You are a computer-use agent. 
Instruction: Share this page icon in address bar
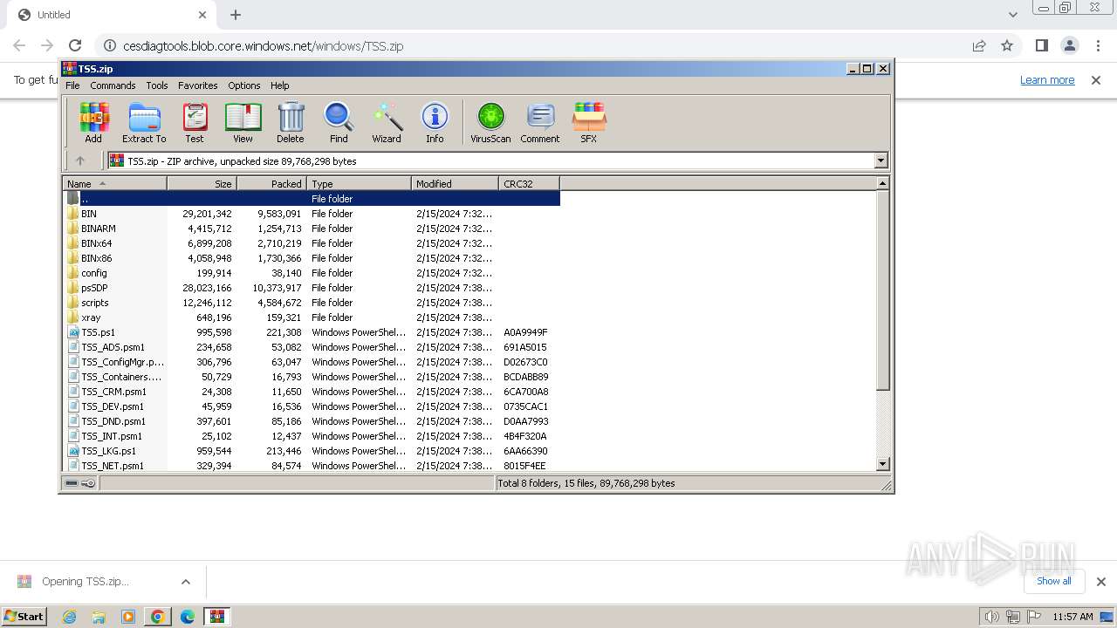tap(979, 45)
